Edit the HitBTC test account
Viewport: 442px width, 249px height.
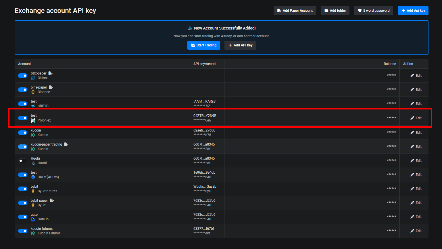click(x=416, y=104)
